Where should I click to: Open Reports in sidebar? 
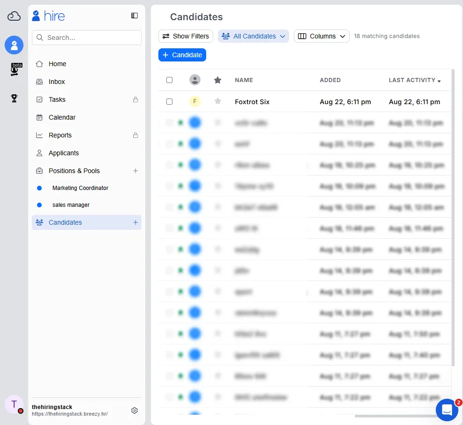click(x=60, y=135)
